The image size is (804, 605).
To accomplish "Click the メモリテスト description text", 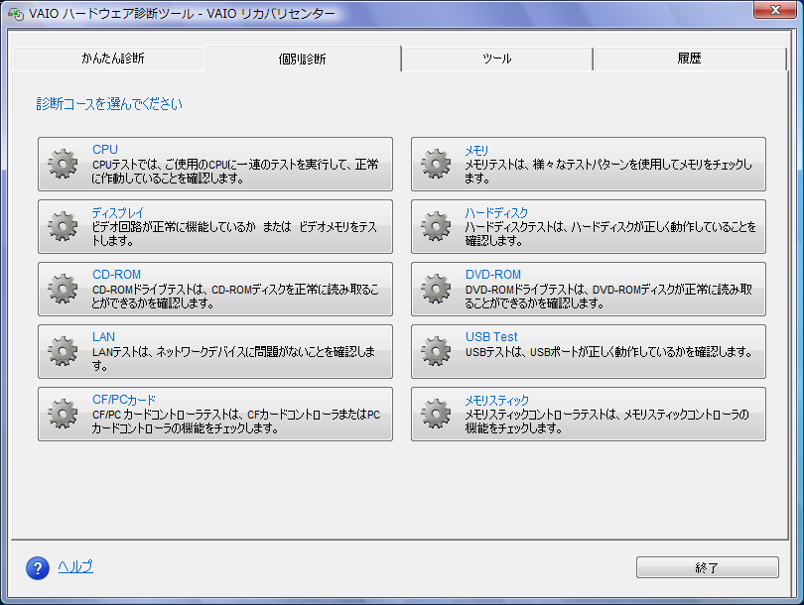I will tap(608, 172).
